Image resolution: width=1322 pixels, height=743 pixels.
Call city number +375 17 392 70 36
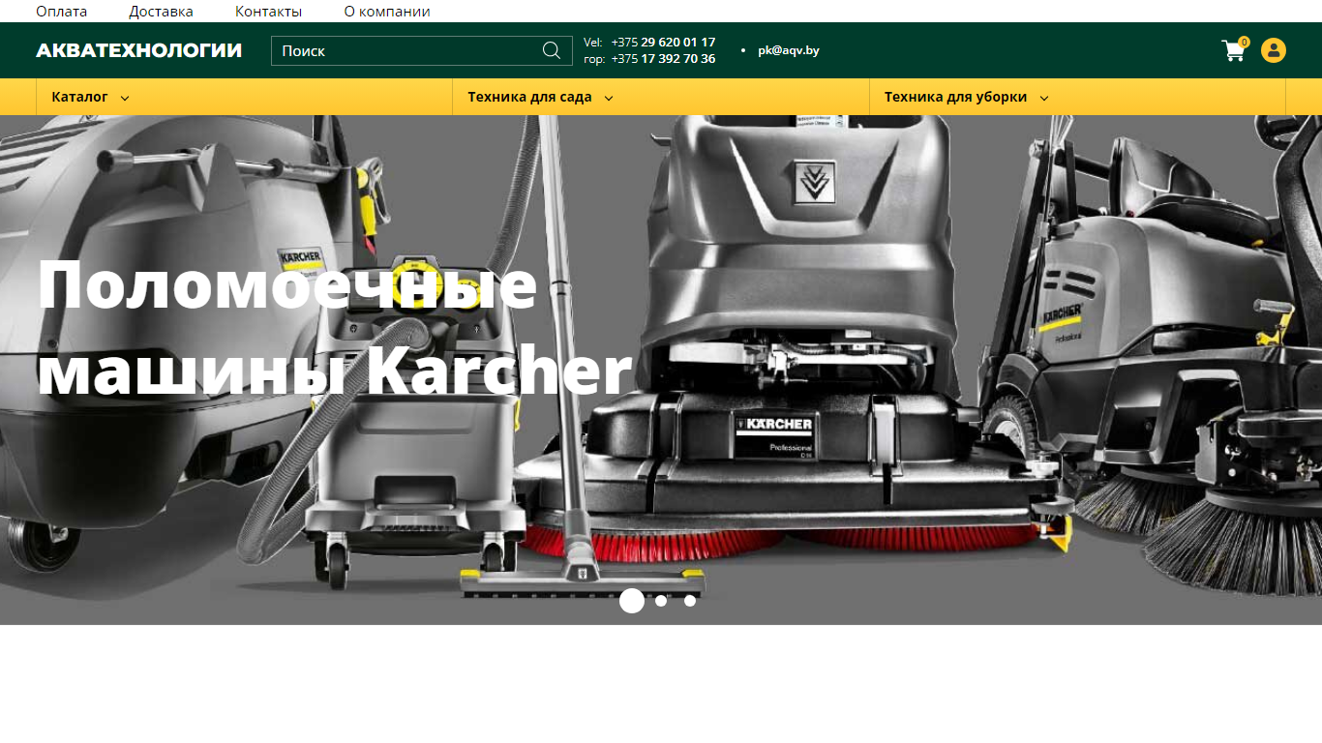(x=663, y=59)
